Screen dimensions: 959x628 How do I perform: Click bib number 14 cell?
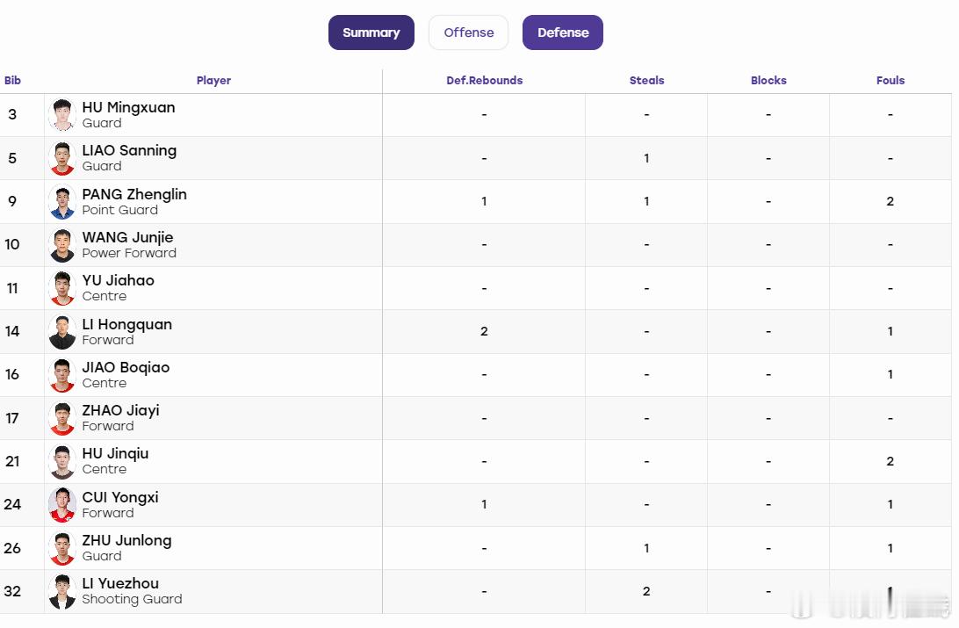(12, 331)
